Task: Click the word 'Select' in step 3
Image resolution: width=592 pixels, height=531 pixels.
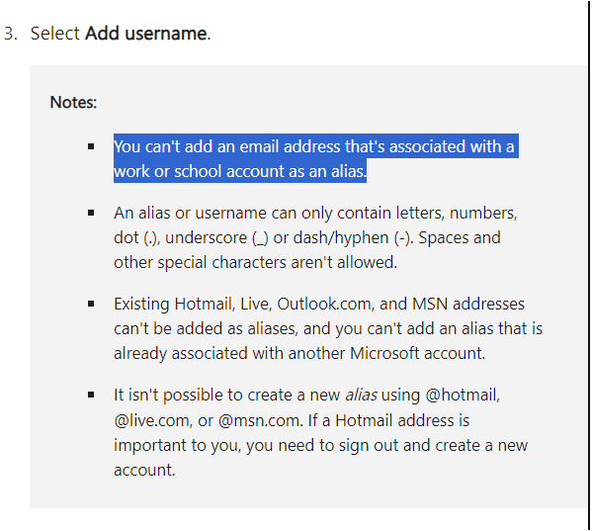Action: pyautogui.click(x=55, y=34)
